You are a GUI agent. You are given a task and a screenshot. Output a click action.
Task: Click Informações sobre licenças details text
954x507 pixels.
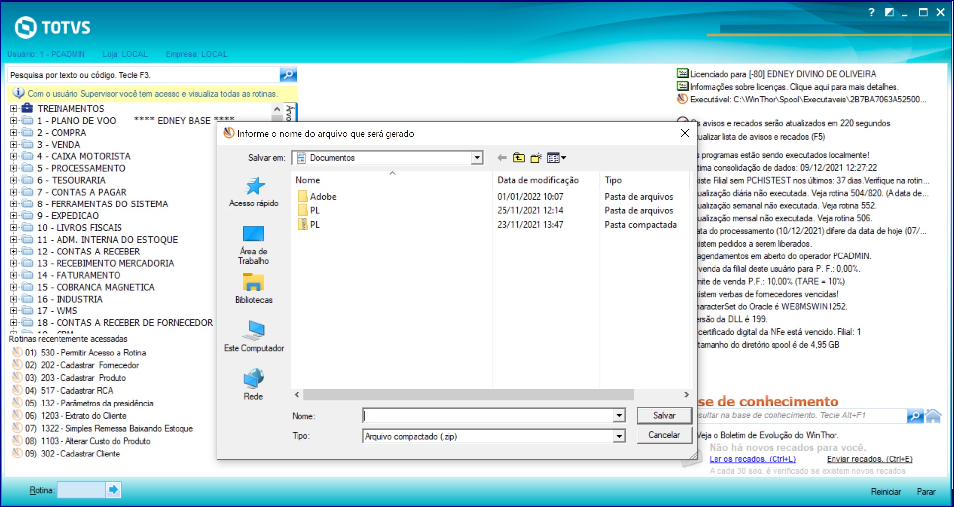[794, 87]
